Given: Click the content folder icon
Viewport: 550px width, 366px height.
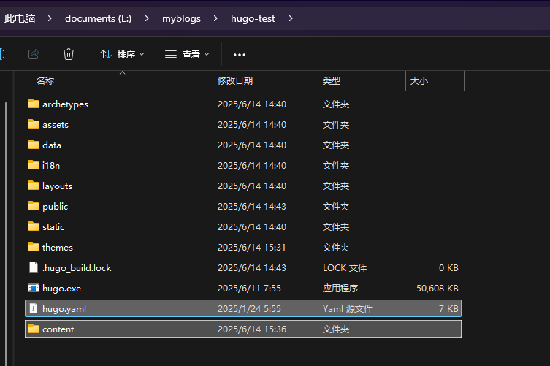Looking at the screenshot, I should pyautogui.click(x=34, y=329).
